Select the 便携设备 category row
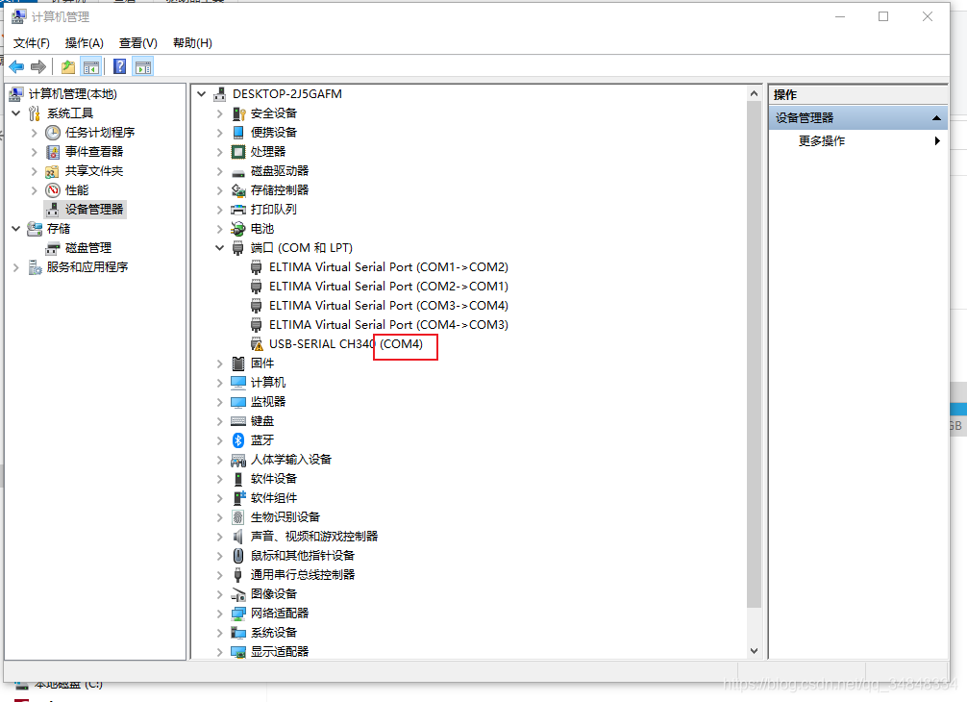 [273, 132]
